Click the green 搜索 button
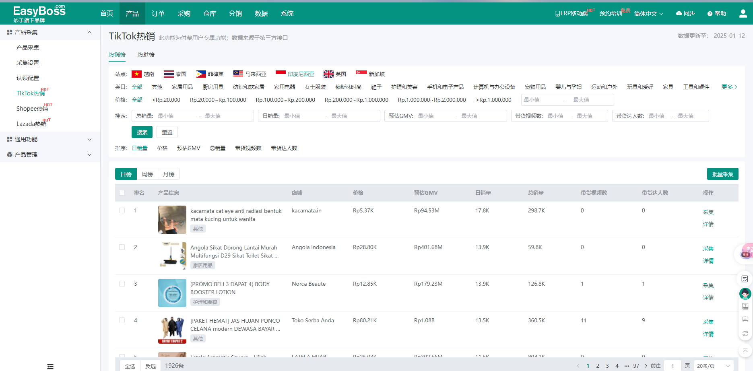The image size is (753, 371). point(142,132)
